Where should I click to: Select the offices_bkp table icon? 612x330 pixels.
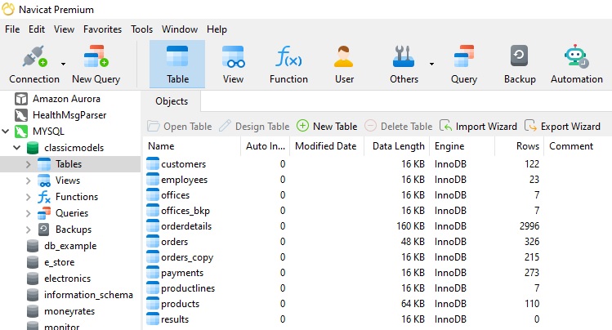153,211
